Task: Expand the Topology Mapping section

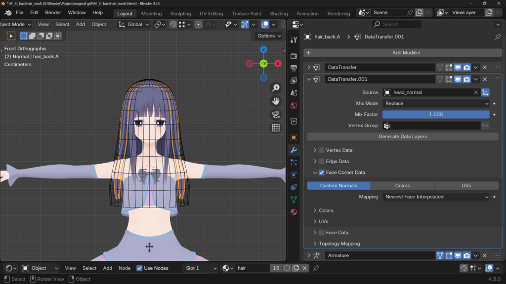Action: tap(339, 244)
